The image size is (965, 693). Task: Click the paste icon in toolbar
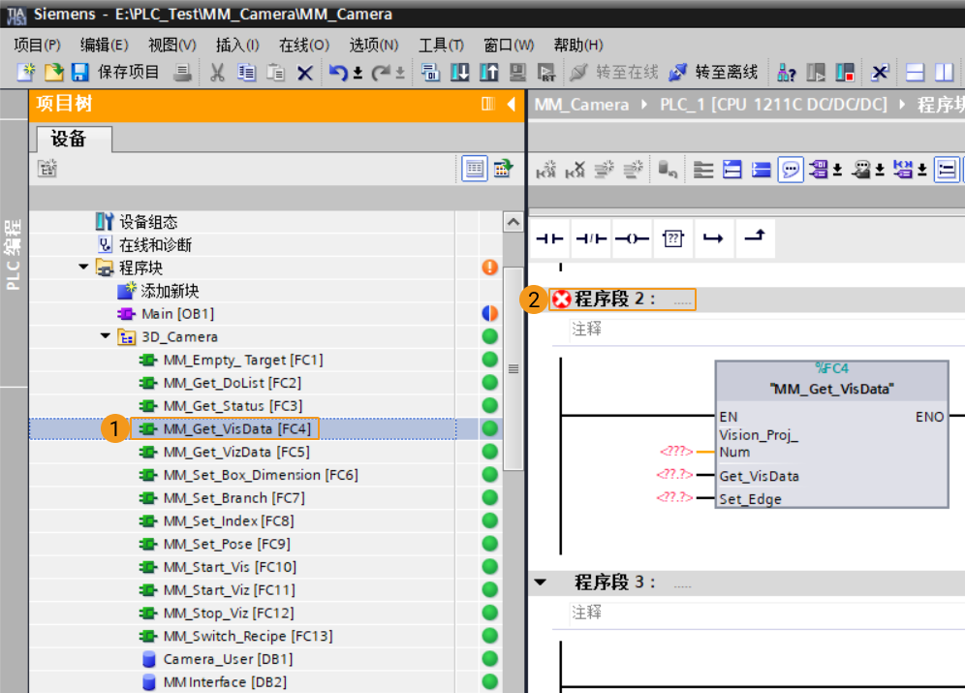(x=275, y=72)
